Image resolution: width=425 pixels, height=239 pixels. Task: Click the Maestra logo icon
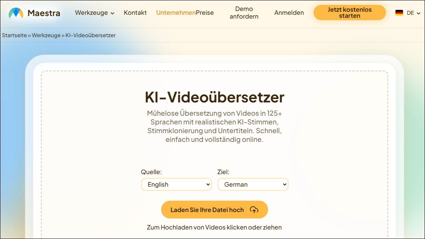point(16,13)
